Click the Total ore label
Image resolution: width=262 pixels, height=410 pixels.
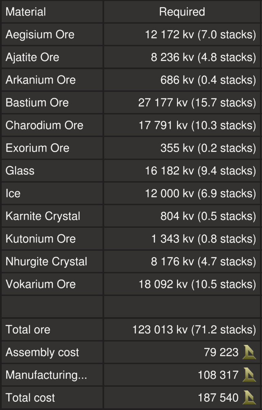tap(28, 330)
